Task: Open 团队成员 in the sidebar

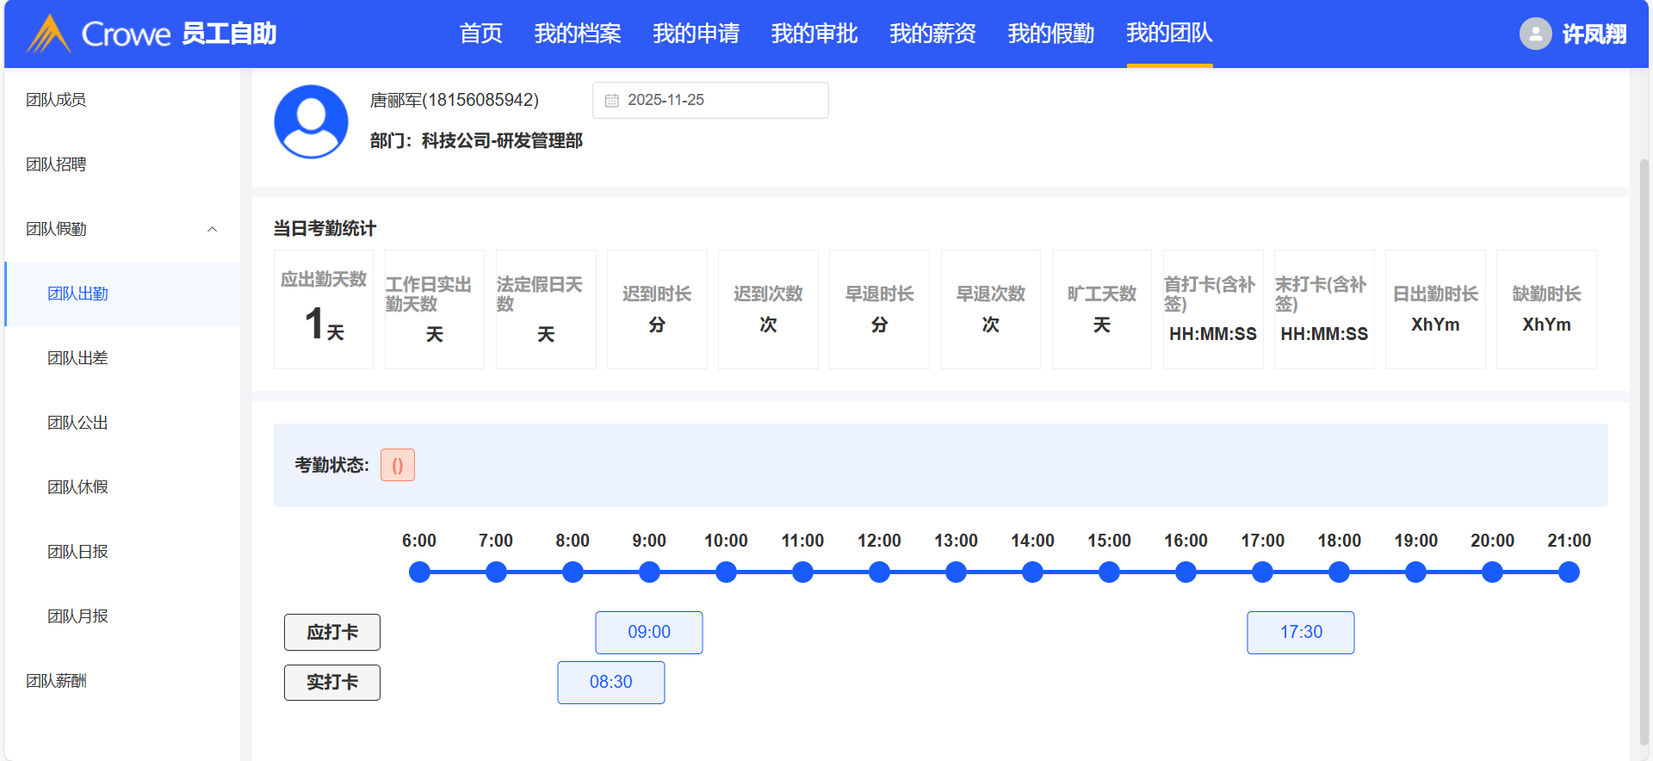Action: (56, 100)
